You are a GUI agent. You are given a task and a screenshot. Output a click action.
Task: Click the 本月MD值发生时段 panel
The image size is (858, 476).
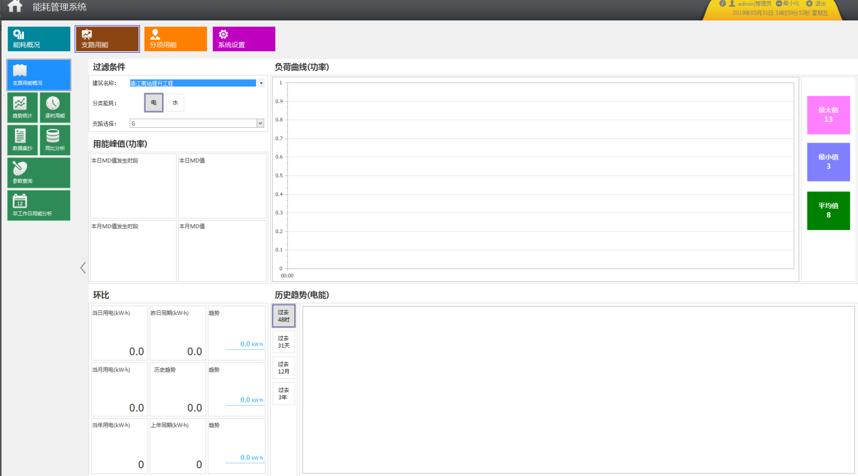pos(133,251)
